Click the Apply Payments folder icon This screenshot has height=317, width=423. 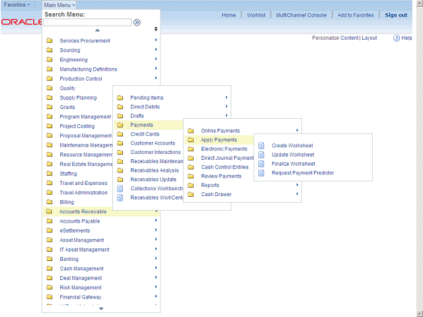(190, 140)
